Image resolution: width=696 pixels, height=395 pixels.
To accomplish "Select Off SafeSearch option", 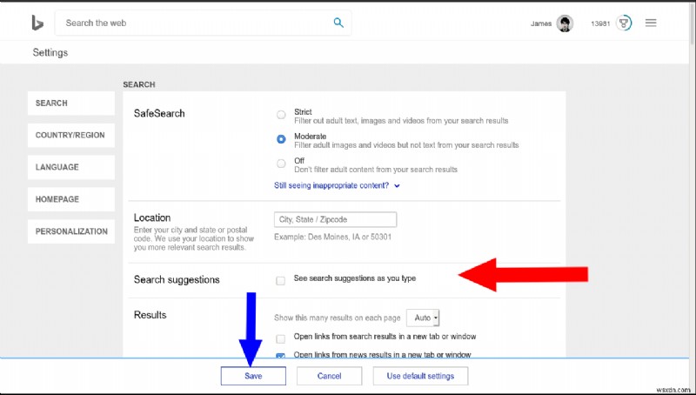I will 281,164.
